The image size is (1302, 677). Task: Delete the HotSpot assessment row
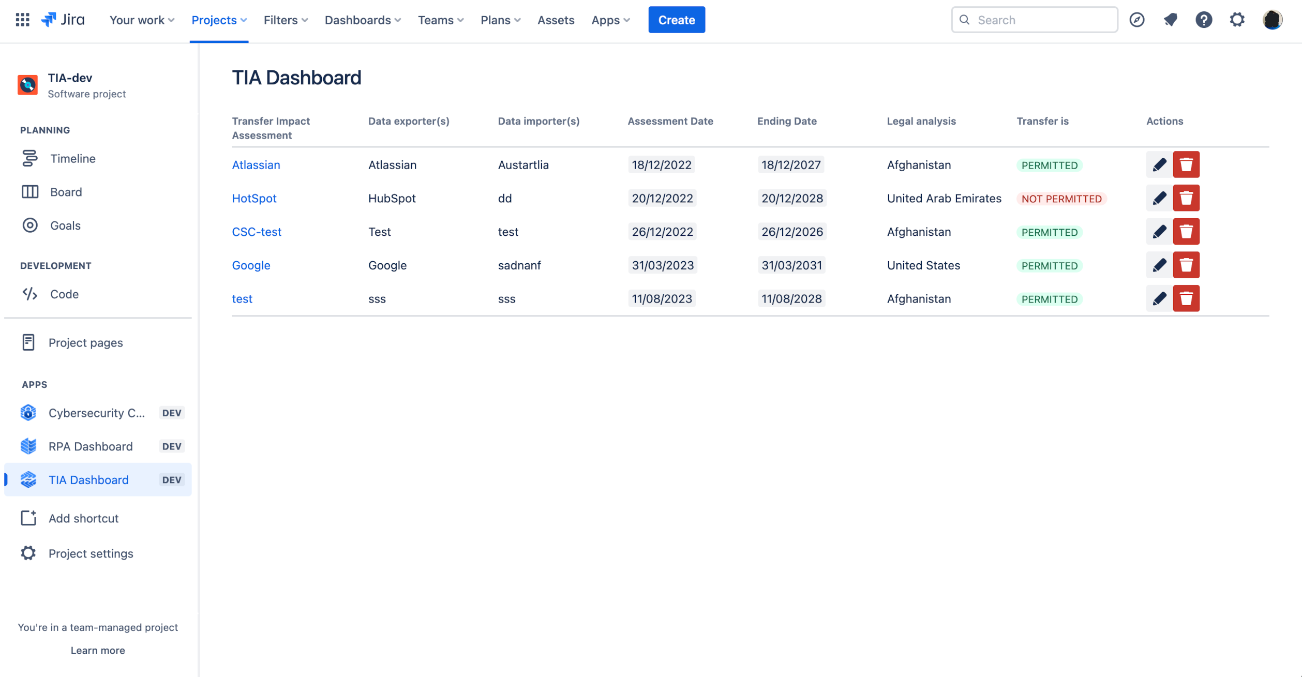pyautogui.click(x=1186, y=198)
